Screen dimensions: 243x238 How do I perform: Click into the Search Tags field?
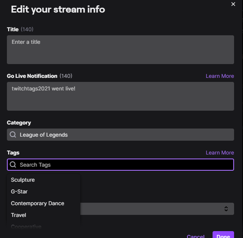(x=120, y=165)
